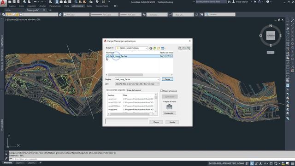The width and height of the screenshot is (295, 166).
Task: Select the Perfil_Longi_Ter.fas file row
Action: 139,56
